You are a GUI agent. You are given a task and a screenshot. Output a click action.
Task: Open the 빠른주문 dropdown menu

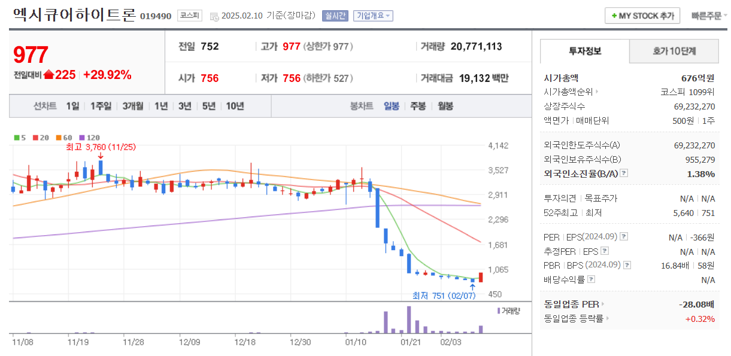tap(709, 16)
